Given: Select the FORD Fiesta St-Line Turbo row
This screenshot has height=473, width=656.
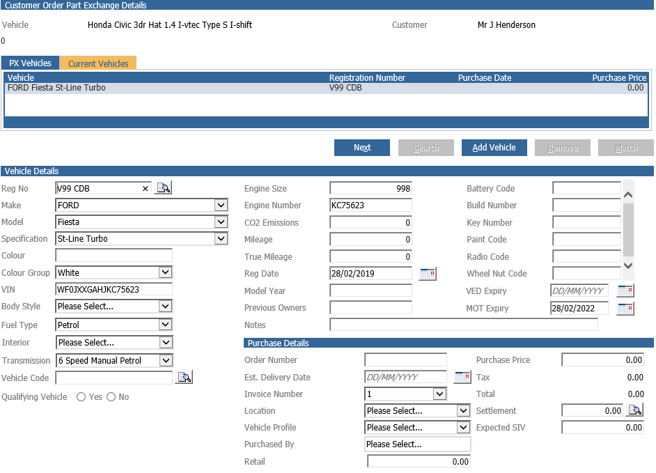Looking at the screenshot, I should point(326,88).
